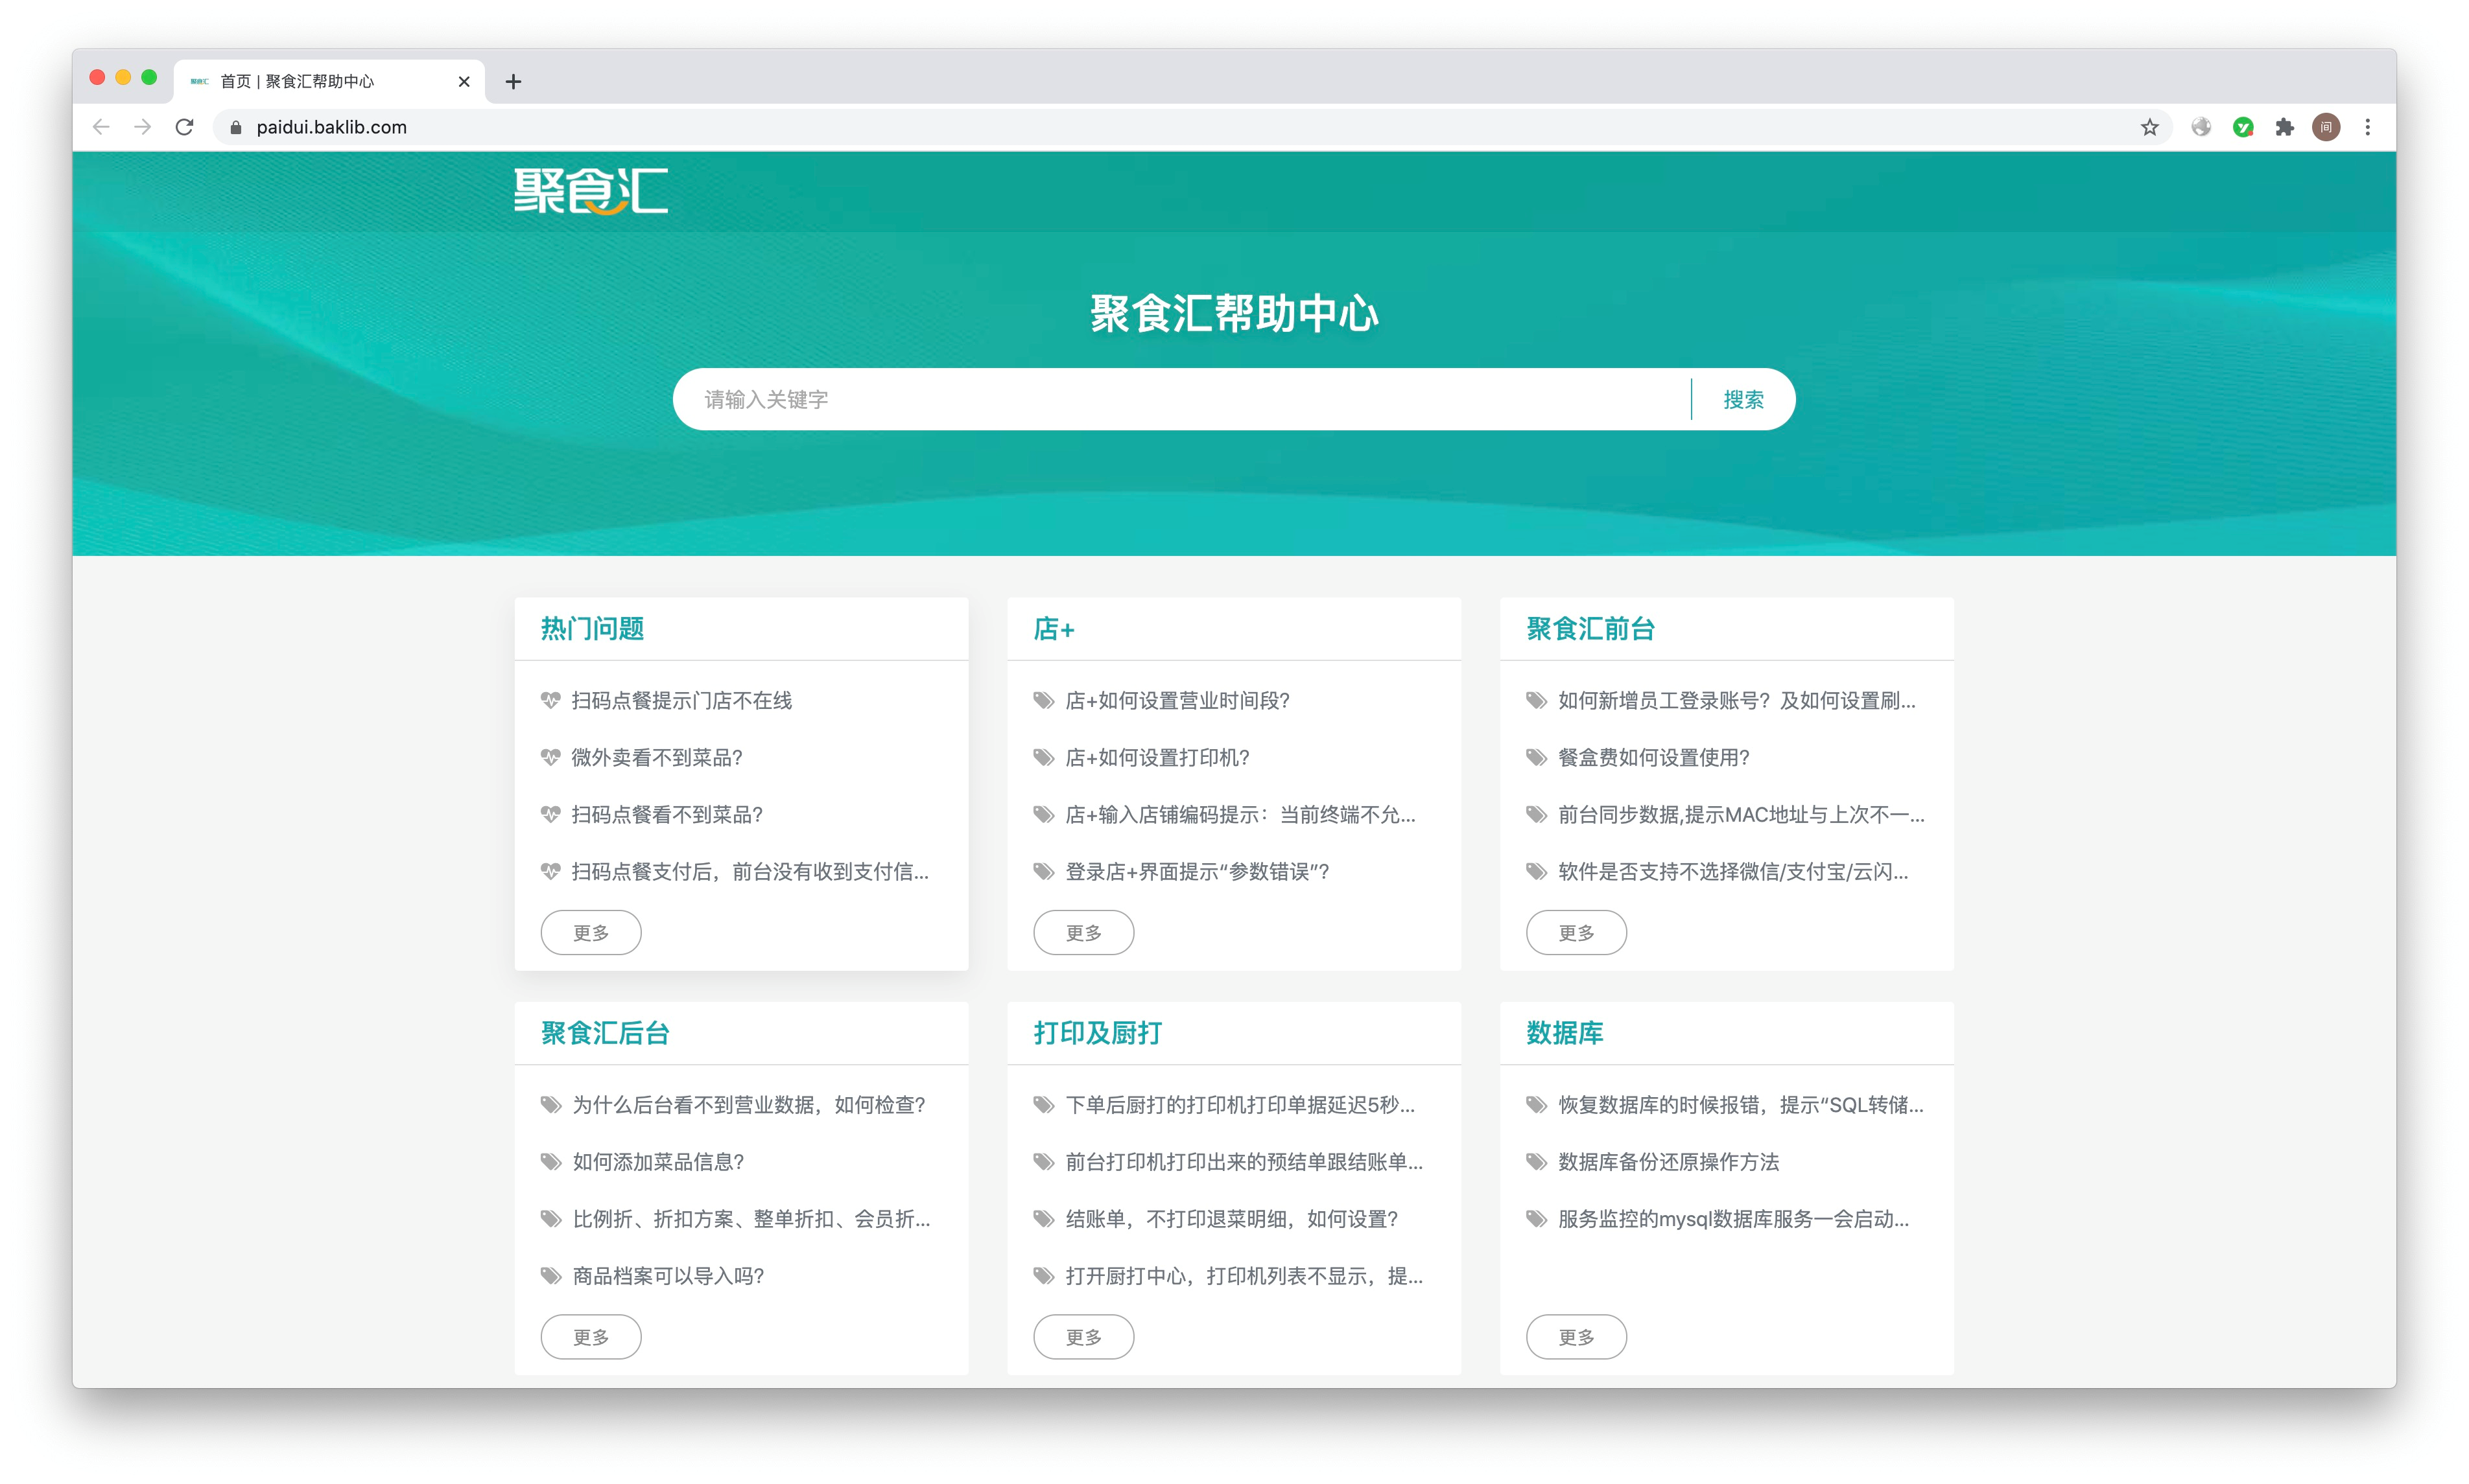
Task: Click the 聚食汇 logo in the header
Action: pyautogui.click(x=590, y=190)
